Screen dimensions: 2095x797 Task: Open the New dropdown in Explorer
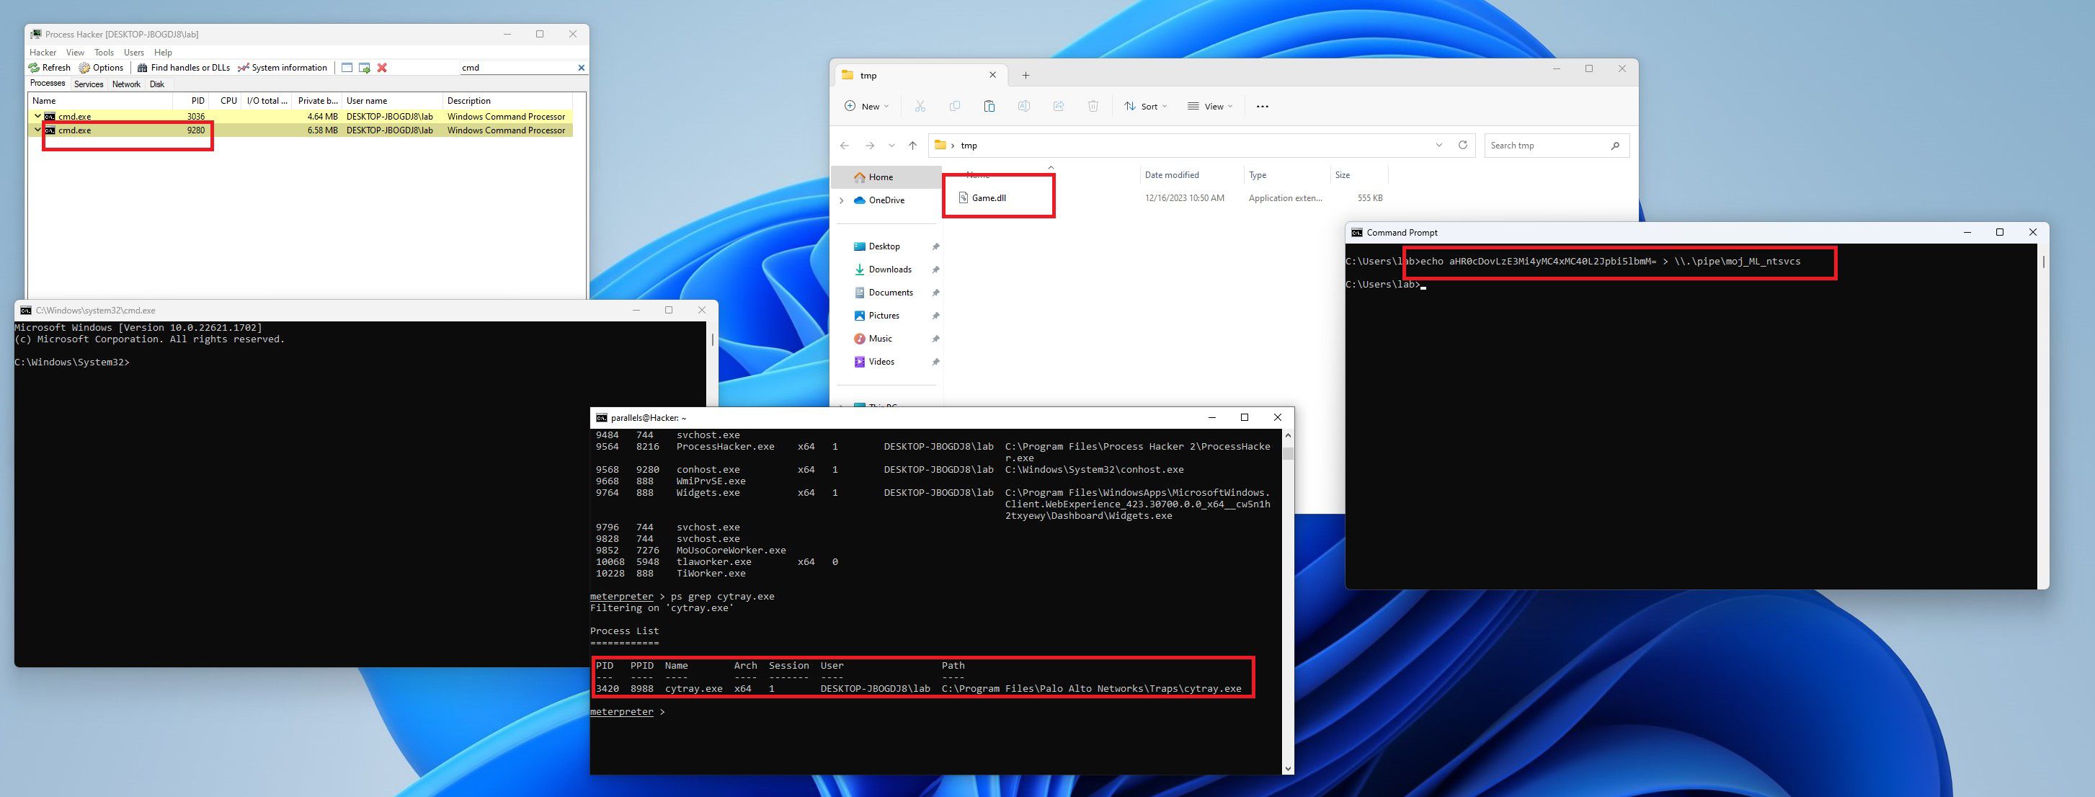click(866, 107)
